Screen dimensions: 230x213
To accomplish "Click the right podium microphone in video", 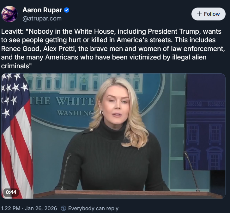I will (x=191, y=171).
